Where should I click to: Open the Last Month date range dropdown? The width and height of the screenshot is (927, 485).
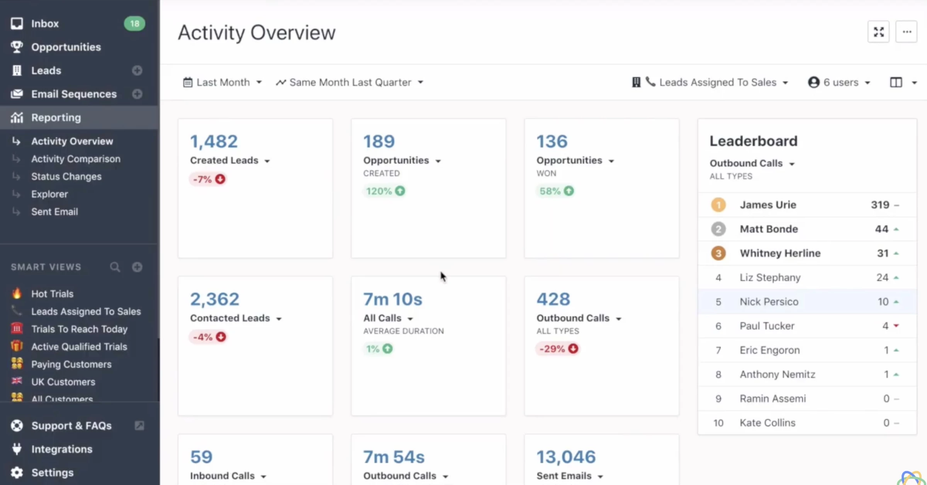pos(222,82)
